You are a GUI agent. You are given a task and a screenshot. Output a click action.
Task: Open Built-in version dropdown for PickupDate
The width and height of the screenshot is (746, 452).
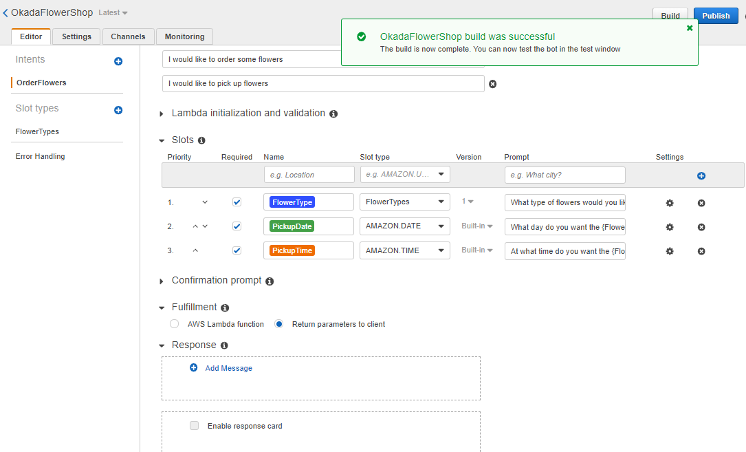(477, 226)
